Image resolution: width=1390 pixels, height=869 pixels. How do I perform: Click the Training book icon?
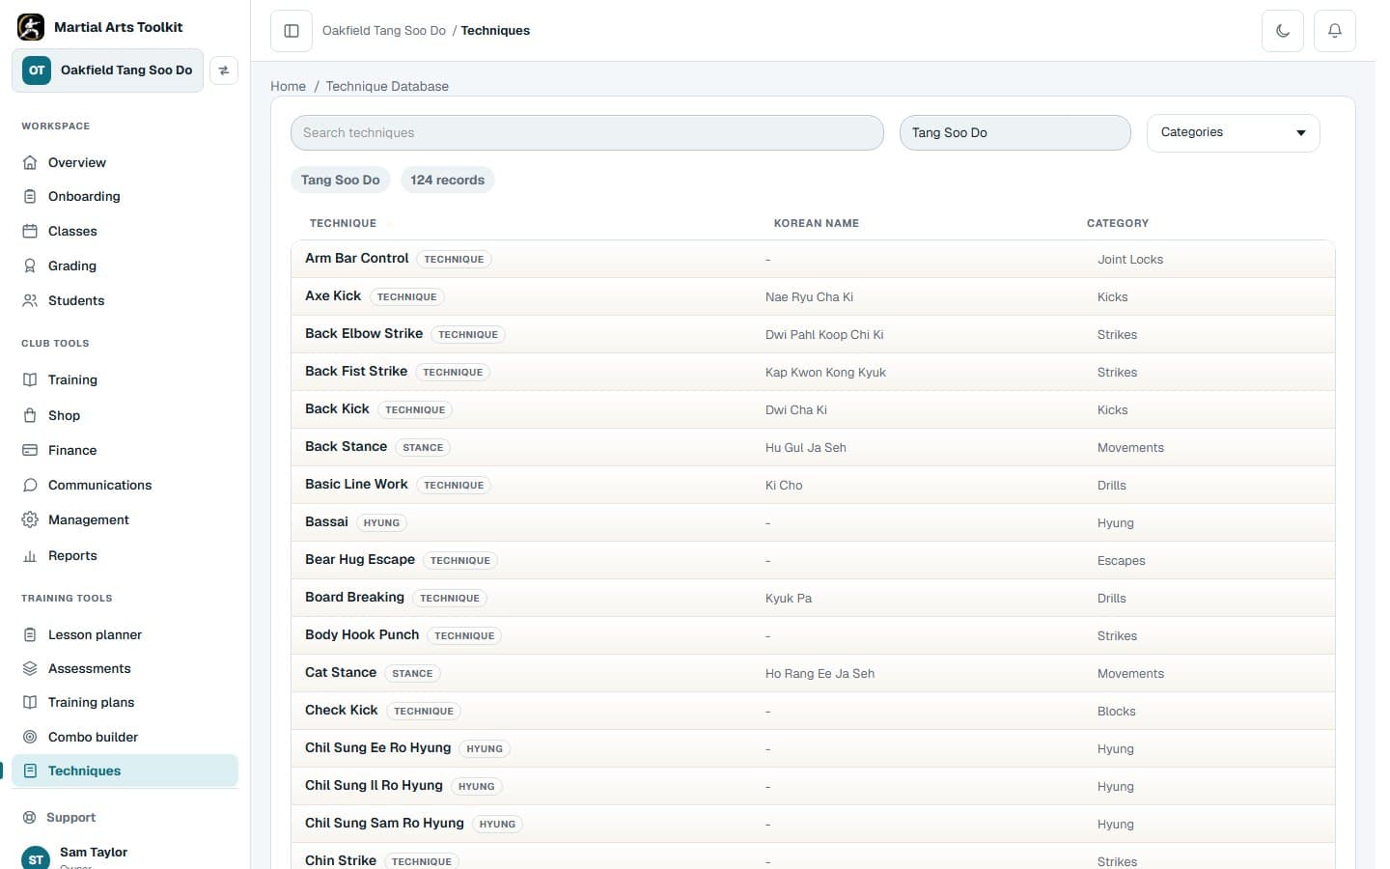(x=30, y=379)
